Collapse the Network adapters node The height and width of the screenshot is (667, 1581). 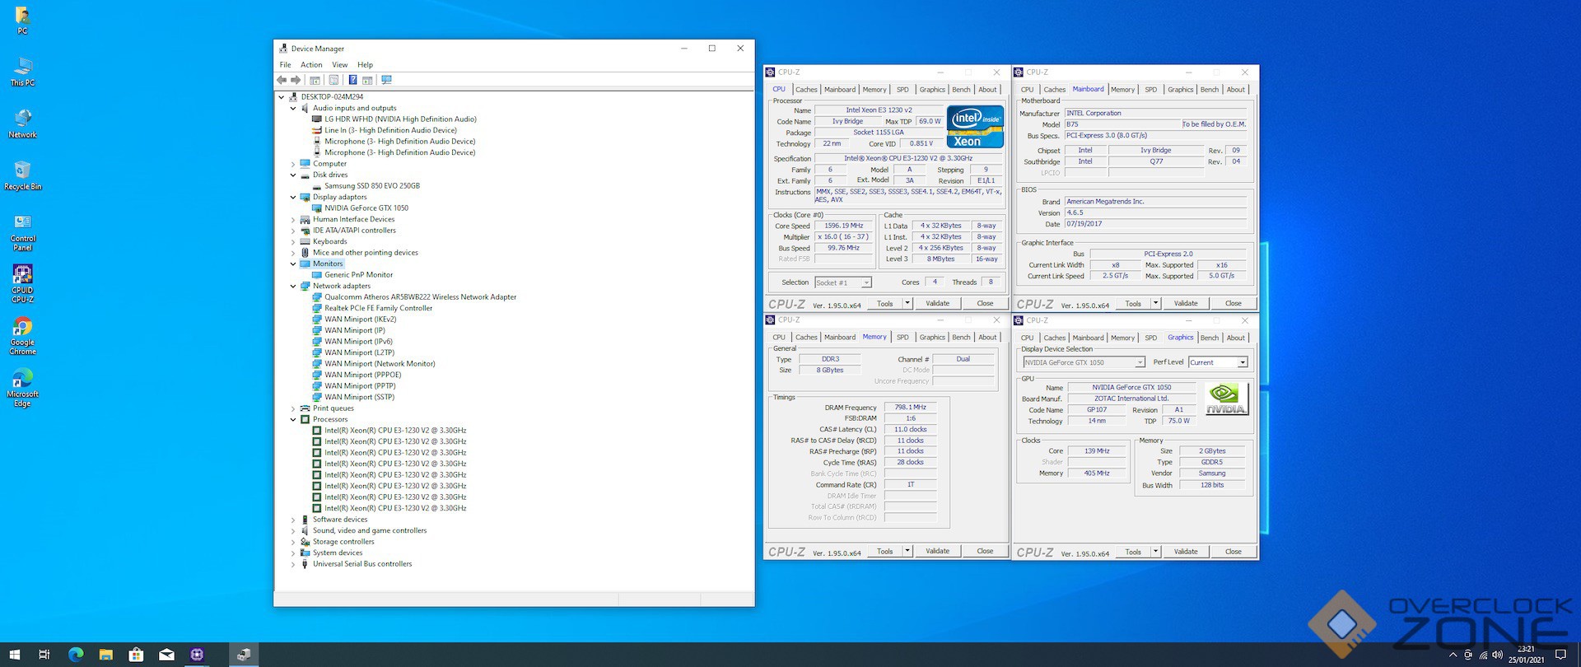(293, 287)
